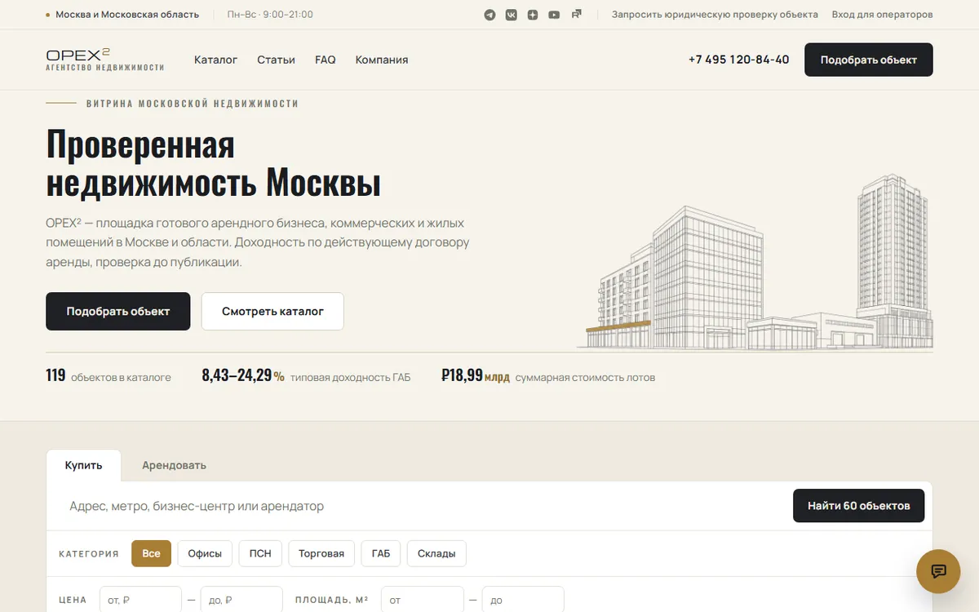The image size is (979, 612).
Task: Open the Telegram social link
Action: [x=489, y=15]
